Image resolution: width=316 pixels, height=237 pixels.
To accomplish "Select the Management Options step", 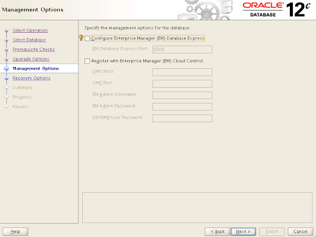I will (x=36, y=68).
